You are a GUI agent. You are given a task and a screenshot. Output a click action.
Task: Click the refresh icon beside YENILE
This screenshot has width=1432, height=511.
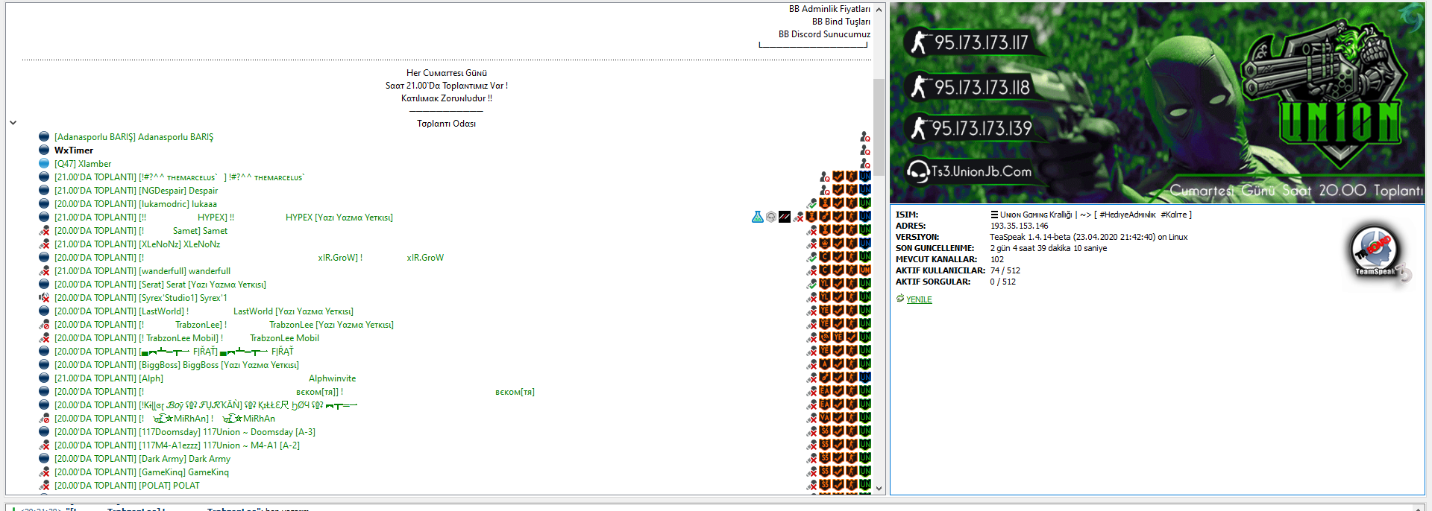900,299
